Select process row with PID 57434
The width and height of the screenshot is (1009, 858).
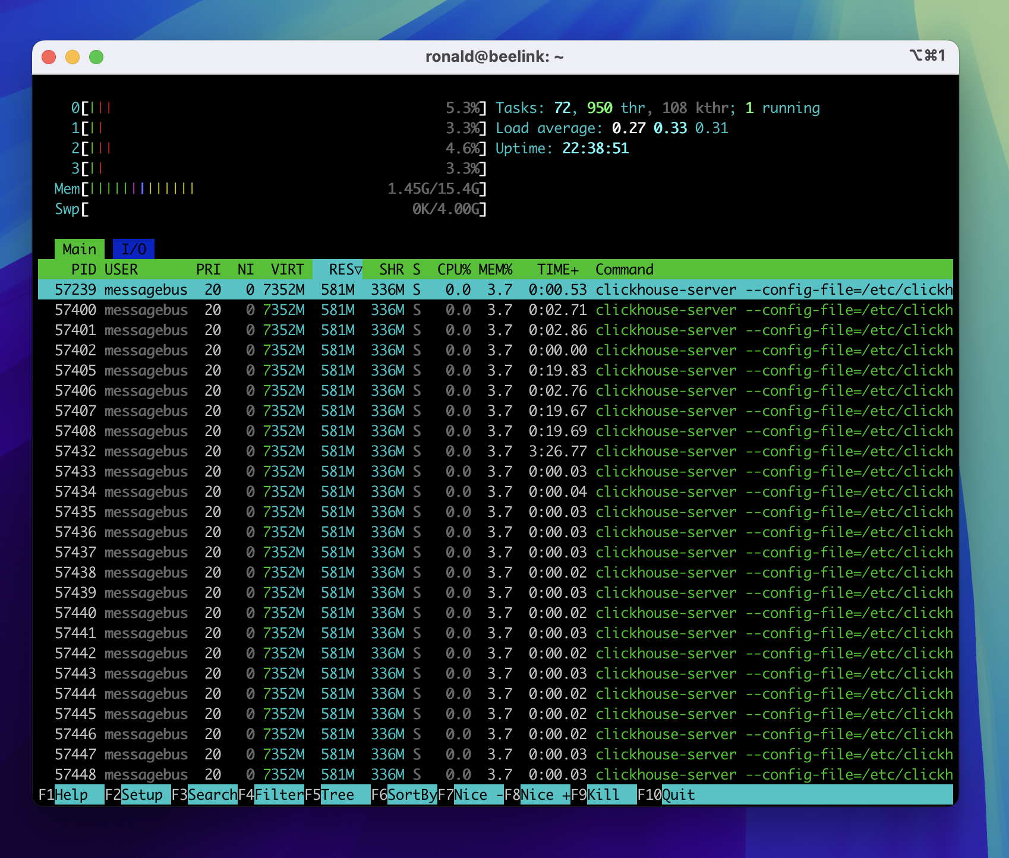496,491
